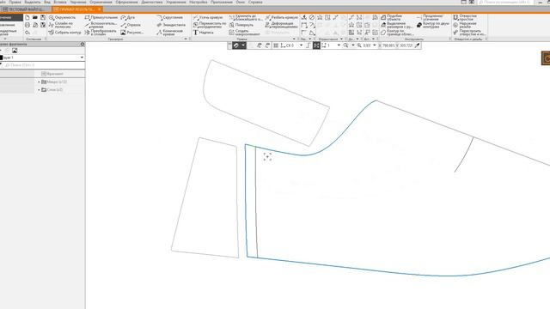Select the Дуга (arc) tool
550x309 pixels.
[128, 17]
